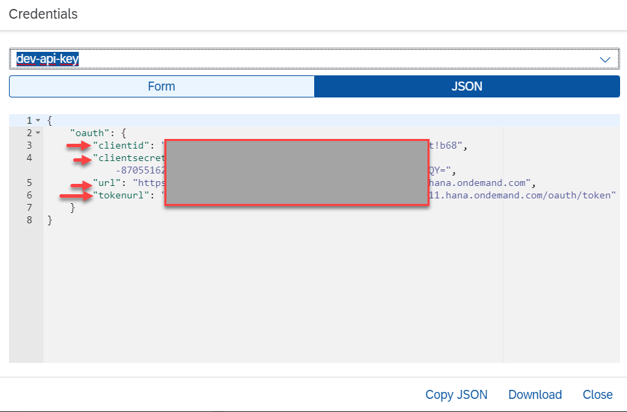
Task: Download the credentials file
Action: point(534,395)
